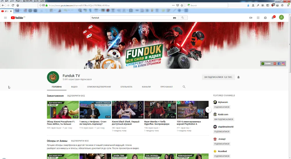
Task: Open the YouTube messages share icon
Action: [265, 18]
